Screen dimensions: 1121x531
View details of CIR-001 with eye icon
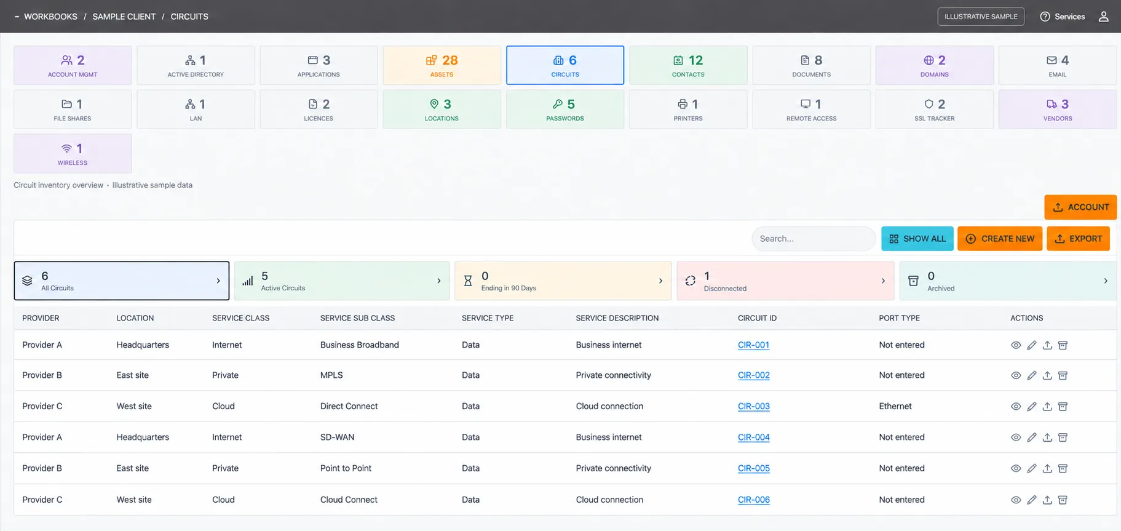(1016, 345)
